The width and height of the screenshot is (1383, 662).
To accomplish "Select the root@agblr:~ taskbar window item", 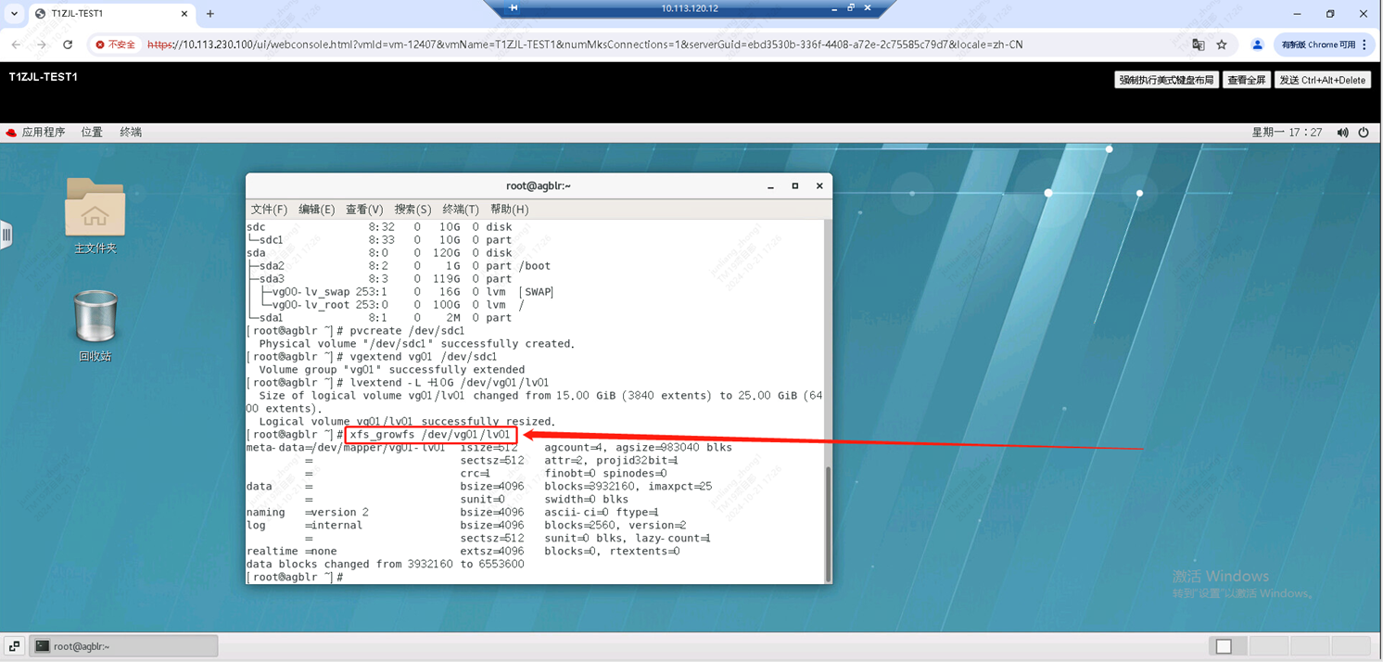I will 123,646.
